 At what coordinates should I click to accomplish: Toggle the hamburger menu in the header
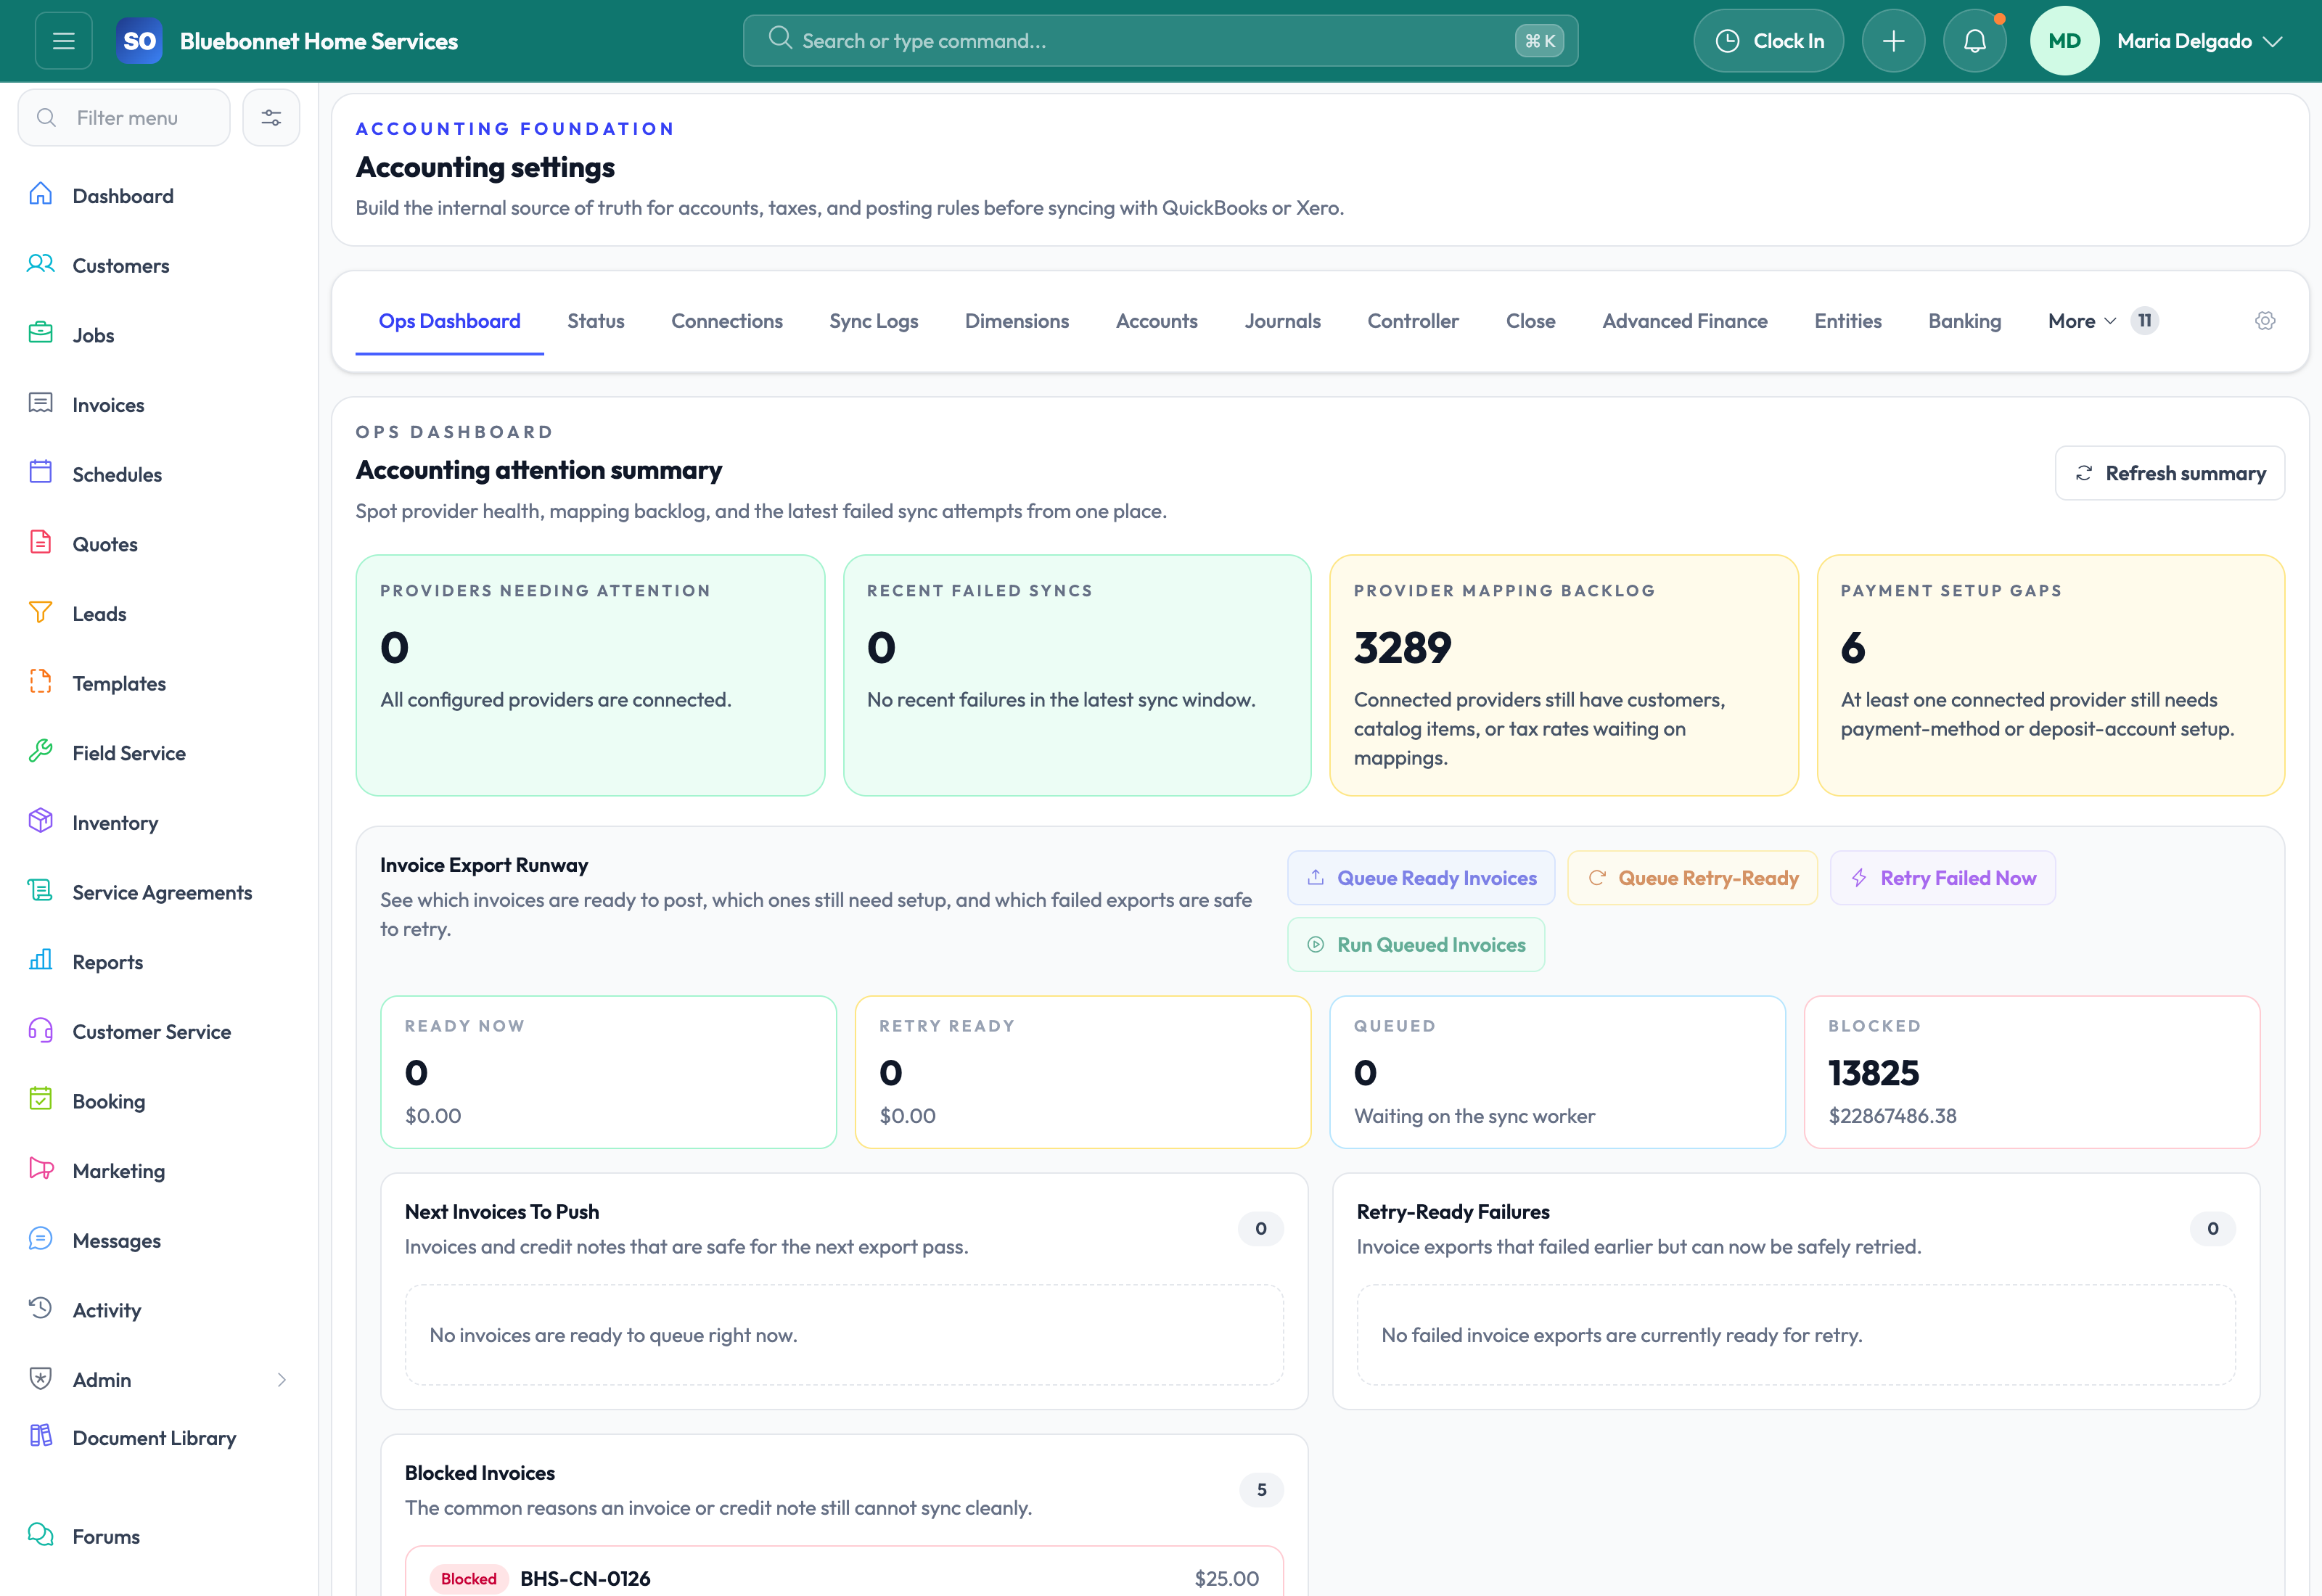tap(64, 41)
